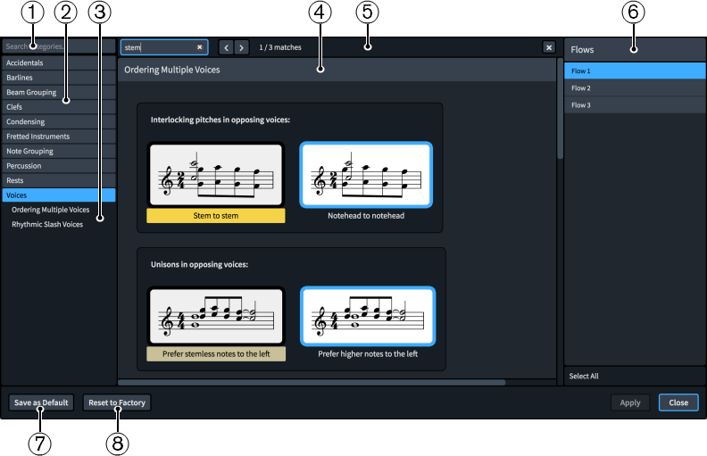This screenshot has width=707, height=456.
Task: Open the Barlines category
Action: tap(59, 78)
